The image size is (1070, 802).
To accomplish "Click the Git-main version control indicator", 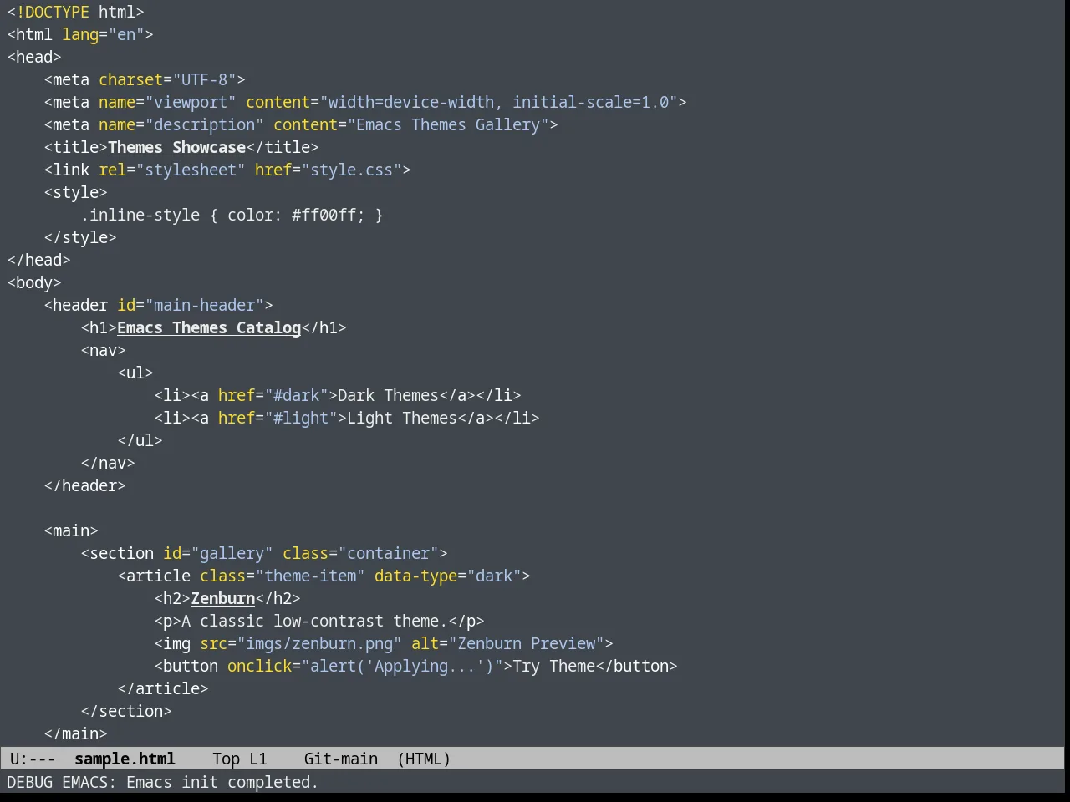I will click(341, 759).
